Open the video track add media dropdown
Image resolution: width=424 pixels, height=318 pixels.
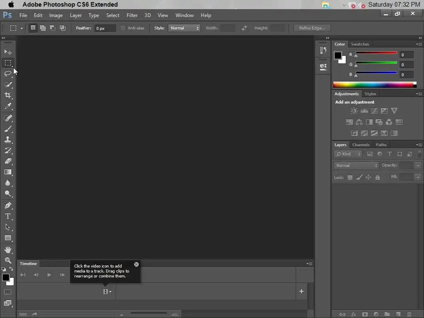click(x=107, y=291)
